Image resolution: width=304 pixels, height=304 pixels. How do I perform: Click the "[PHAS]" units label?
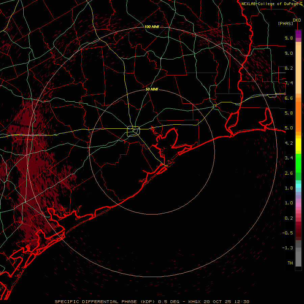[x=285, y=24]
